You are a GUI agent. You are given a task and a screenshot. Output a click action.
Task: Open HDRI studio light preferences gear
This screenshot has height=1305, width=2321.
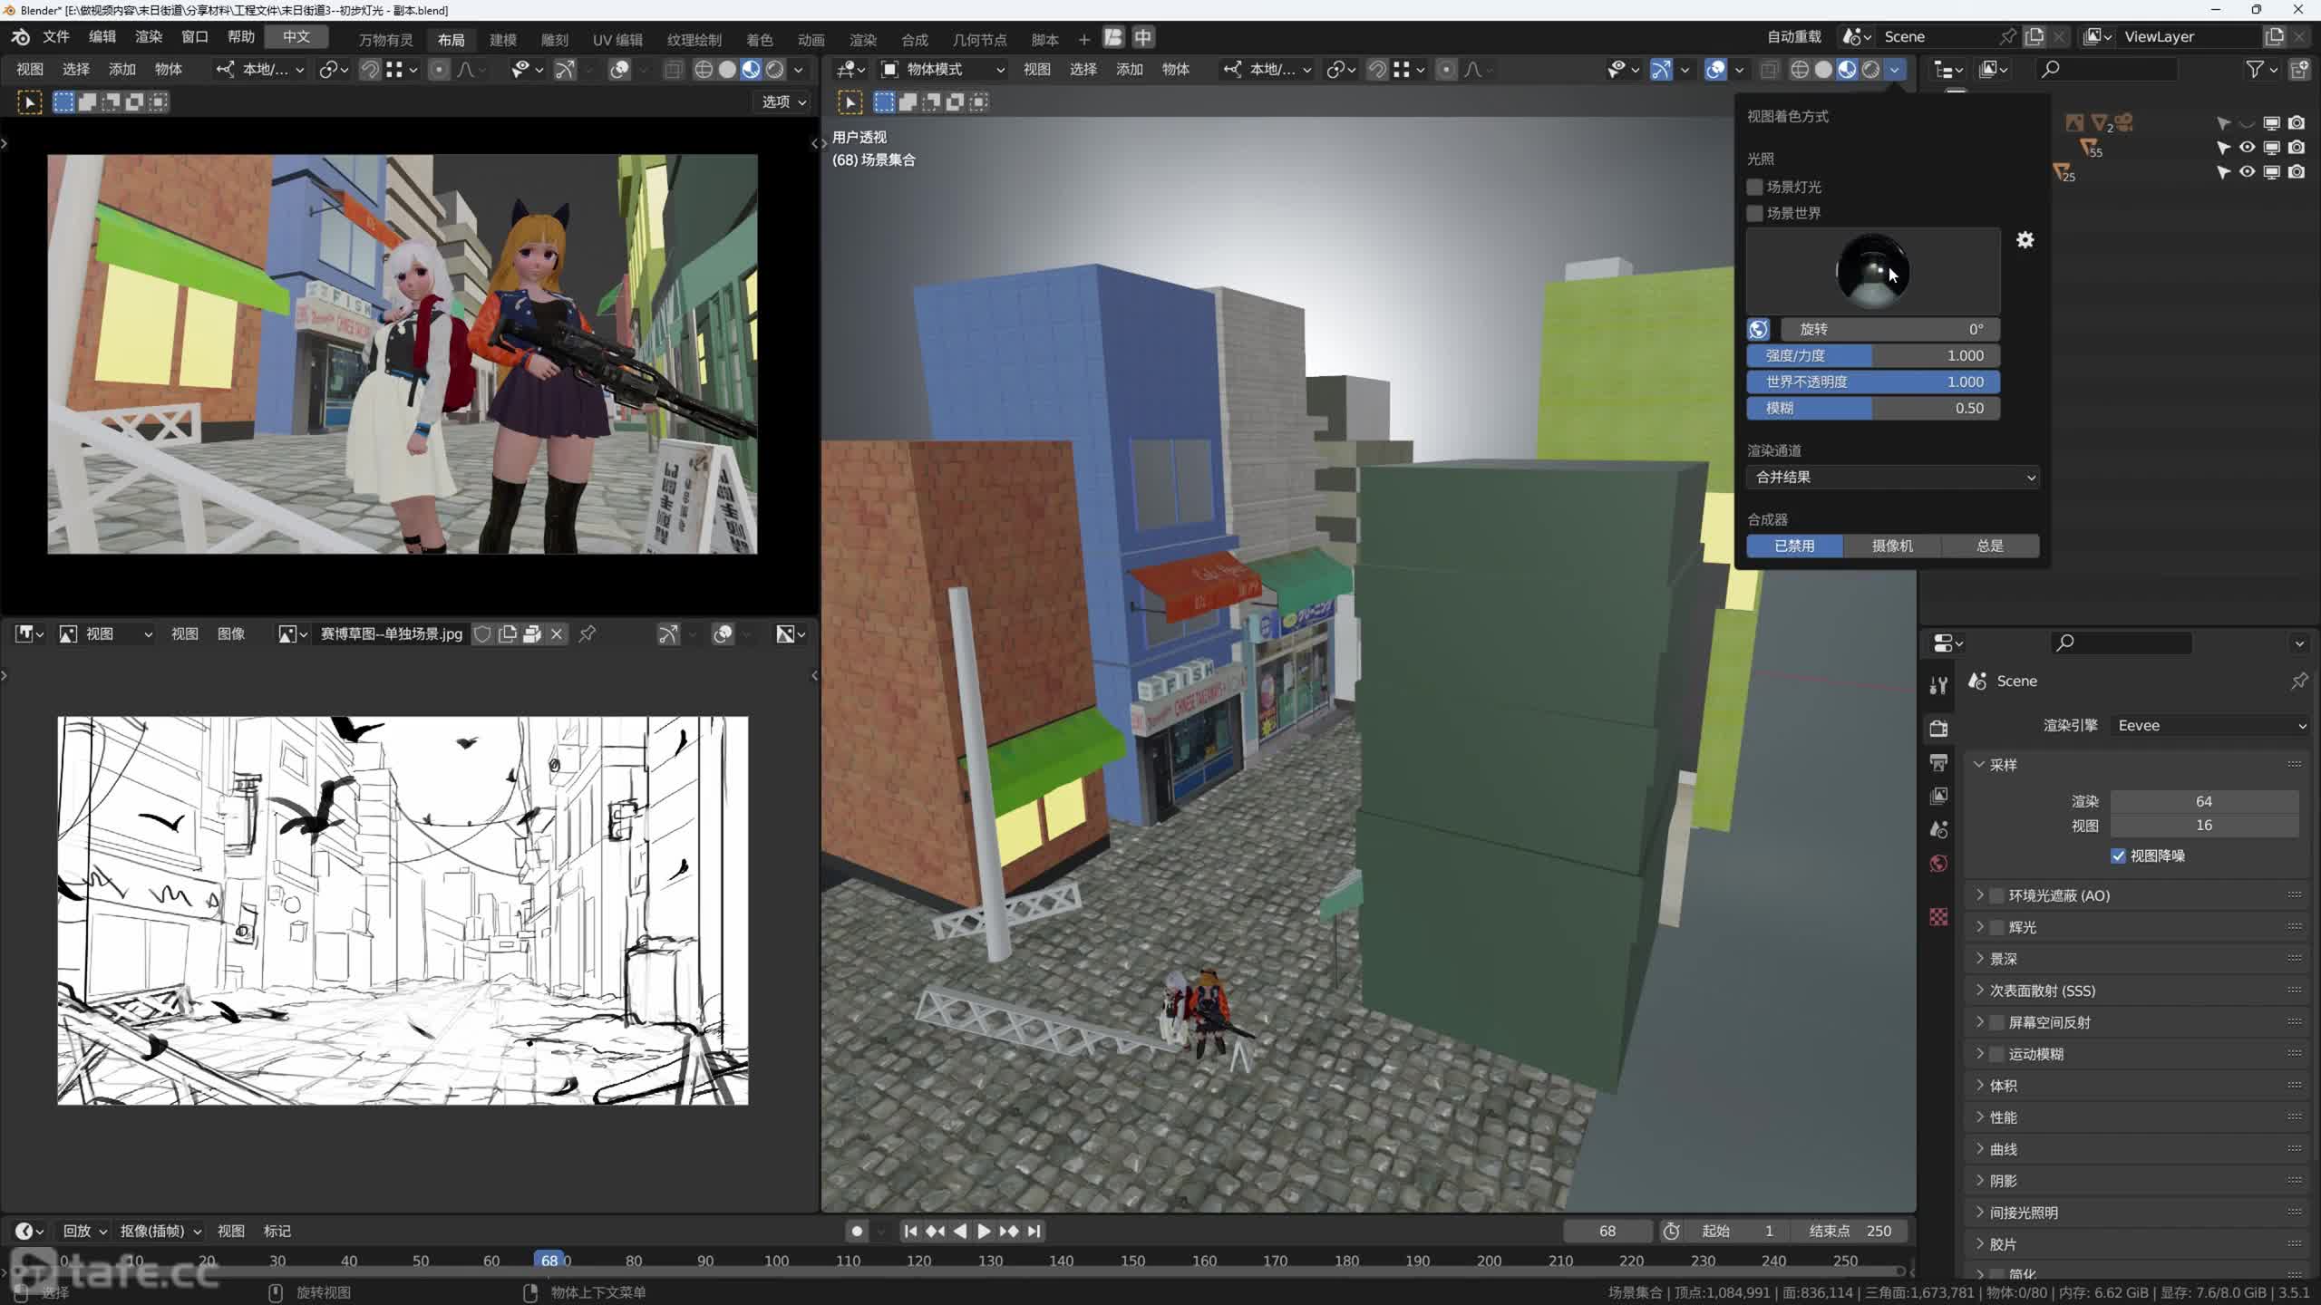(2025, 240)
